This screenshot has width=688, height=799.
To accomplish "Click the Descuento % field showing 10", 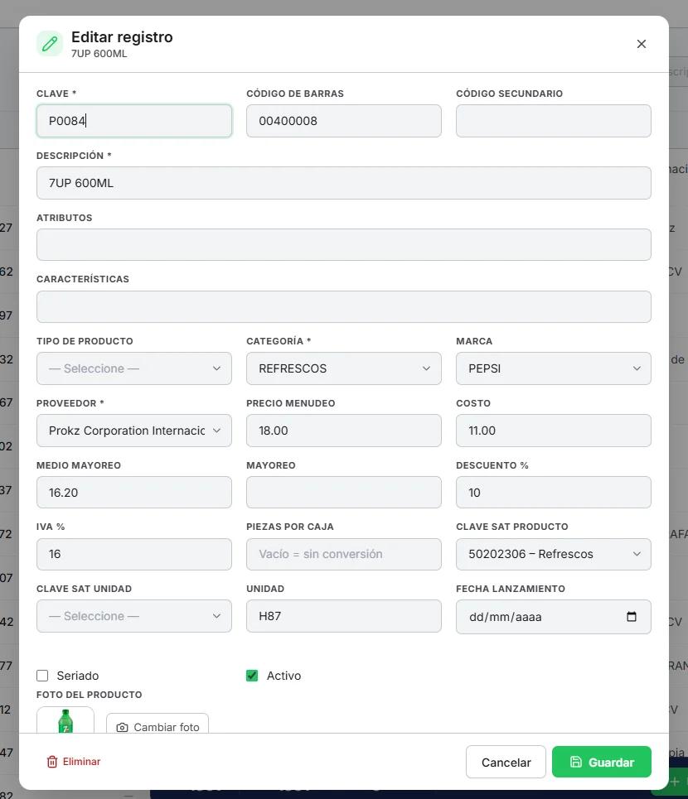I will click(x=554, y=493).
